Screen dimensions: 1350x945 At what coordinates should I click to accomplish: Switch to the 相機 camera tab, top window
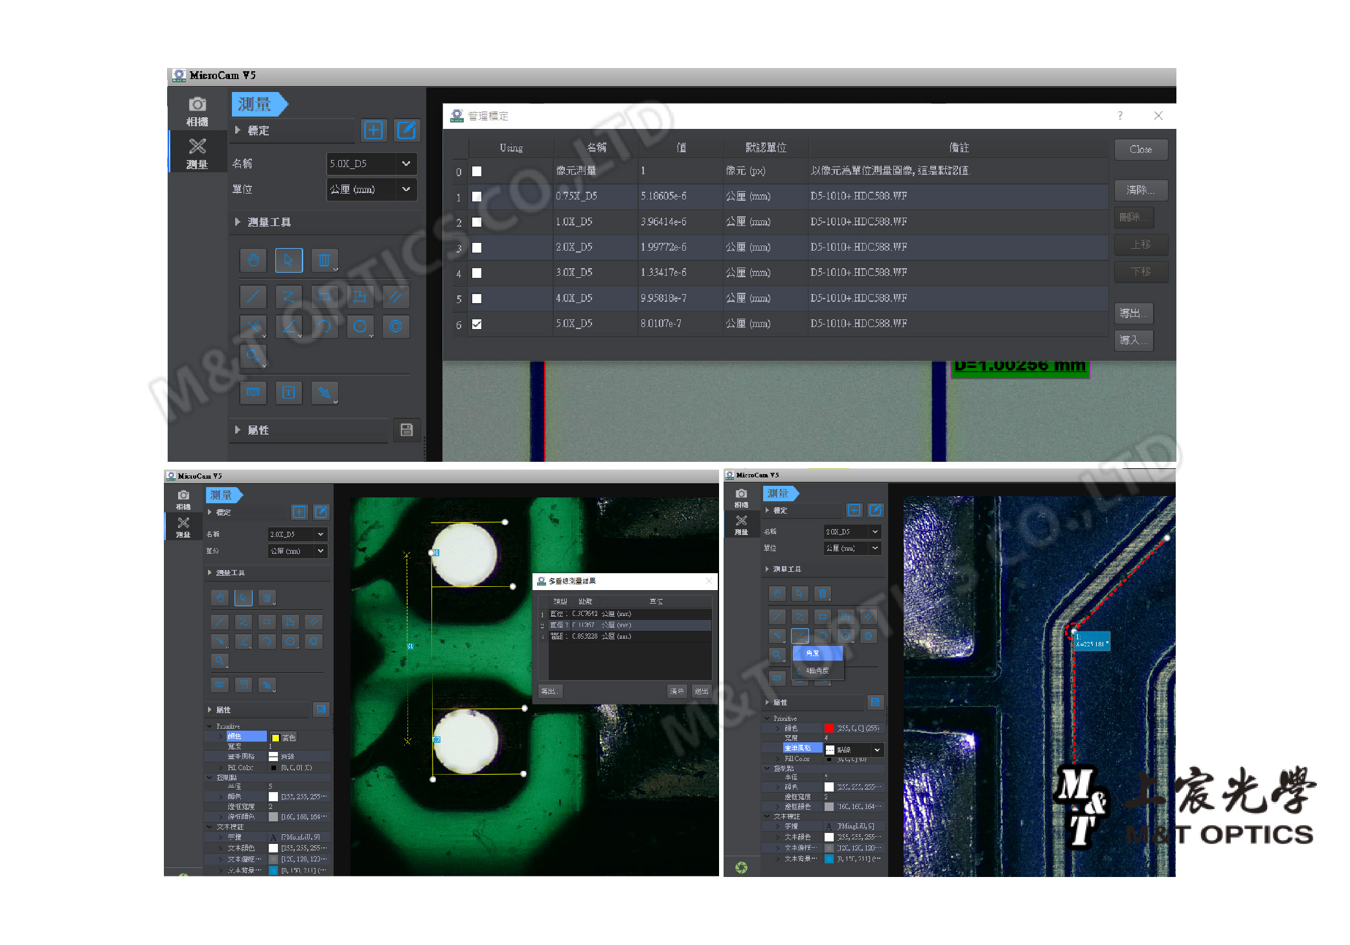click(x=197, y=111)
